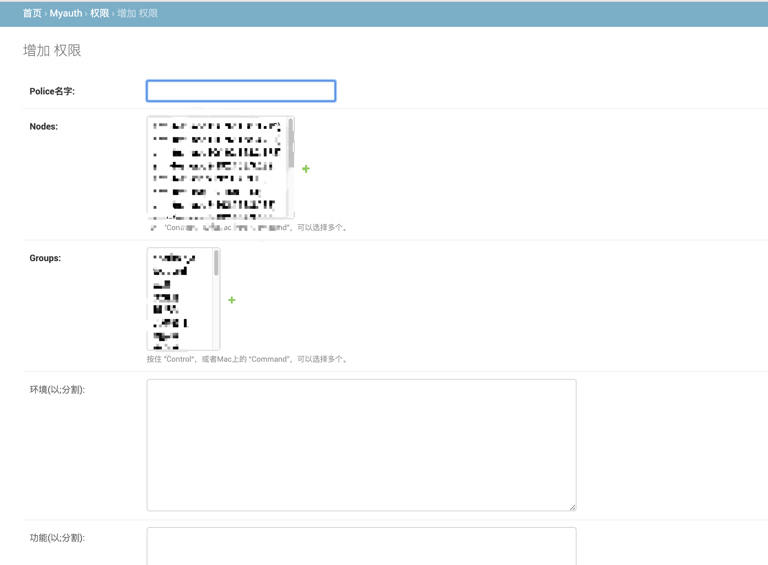
Task: Select the first option in Groups list
Action: (x=174, y=258)
